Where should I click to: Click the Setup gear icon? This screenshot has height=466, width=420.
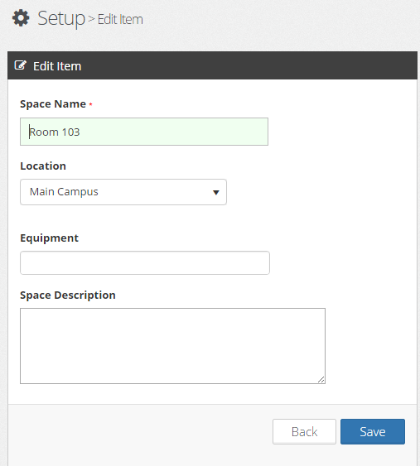point(21,18)
